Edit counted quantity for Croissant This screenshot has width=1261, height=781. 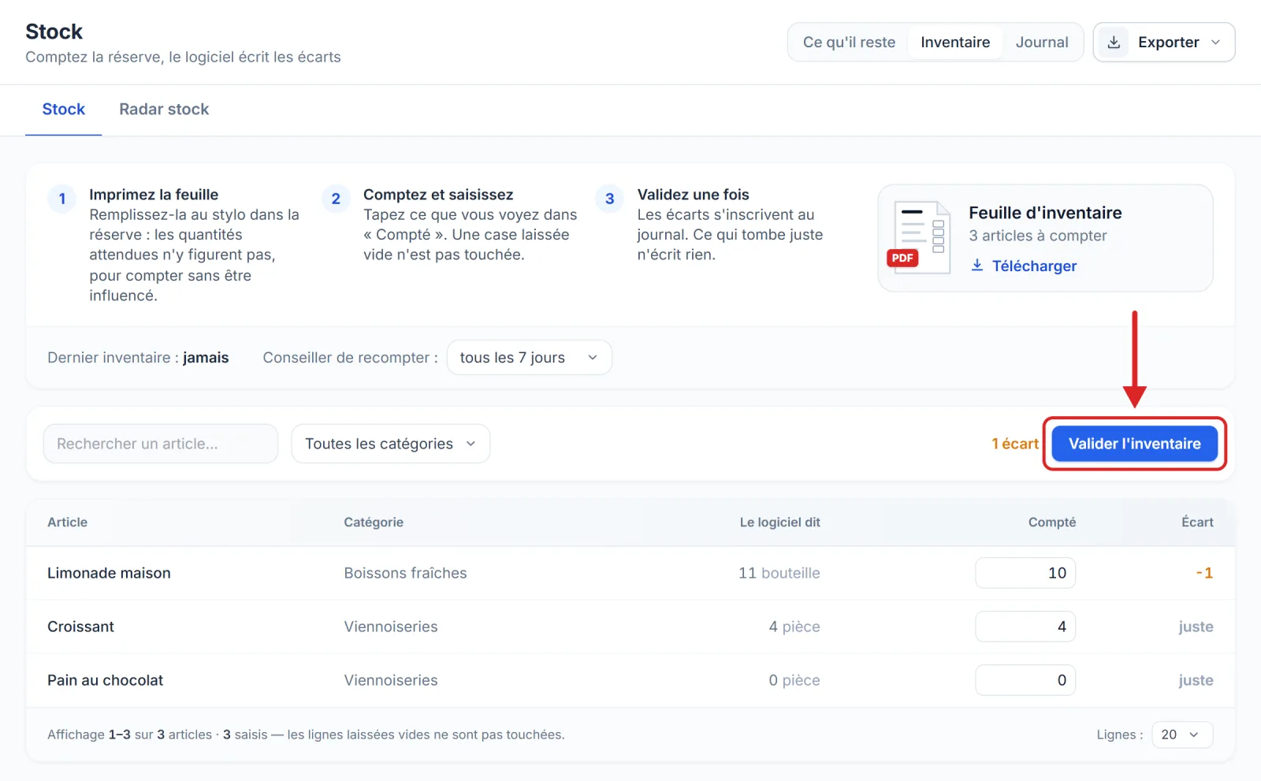[x=1025, y=627]
